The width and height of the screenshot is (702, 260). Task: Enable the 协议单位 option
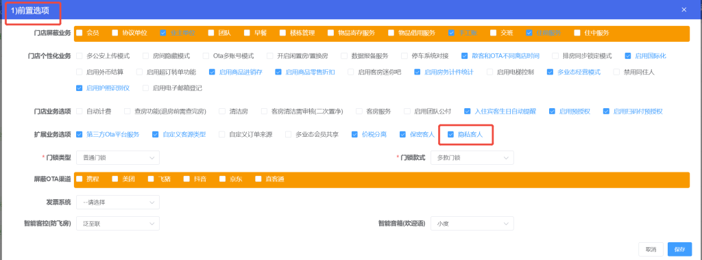point(115,33)
